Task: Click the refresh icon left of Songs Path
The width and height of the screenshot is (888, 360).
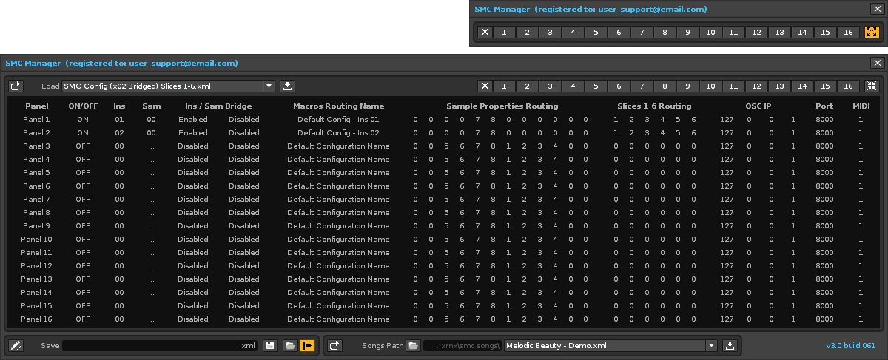Action: point(335,345)
